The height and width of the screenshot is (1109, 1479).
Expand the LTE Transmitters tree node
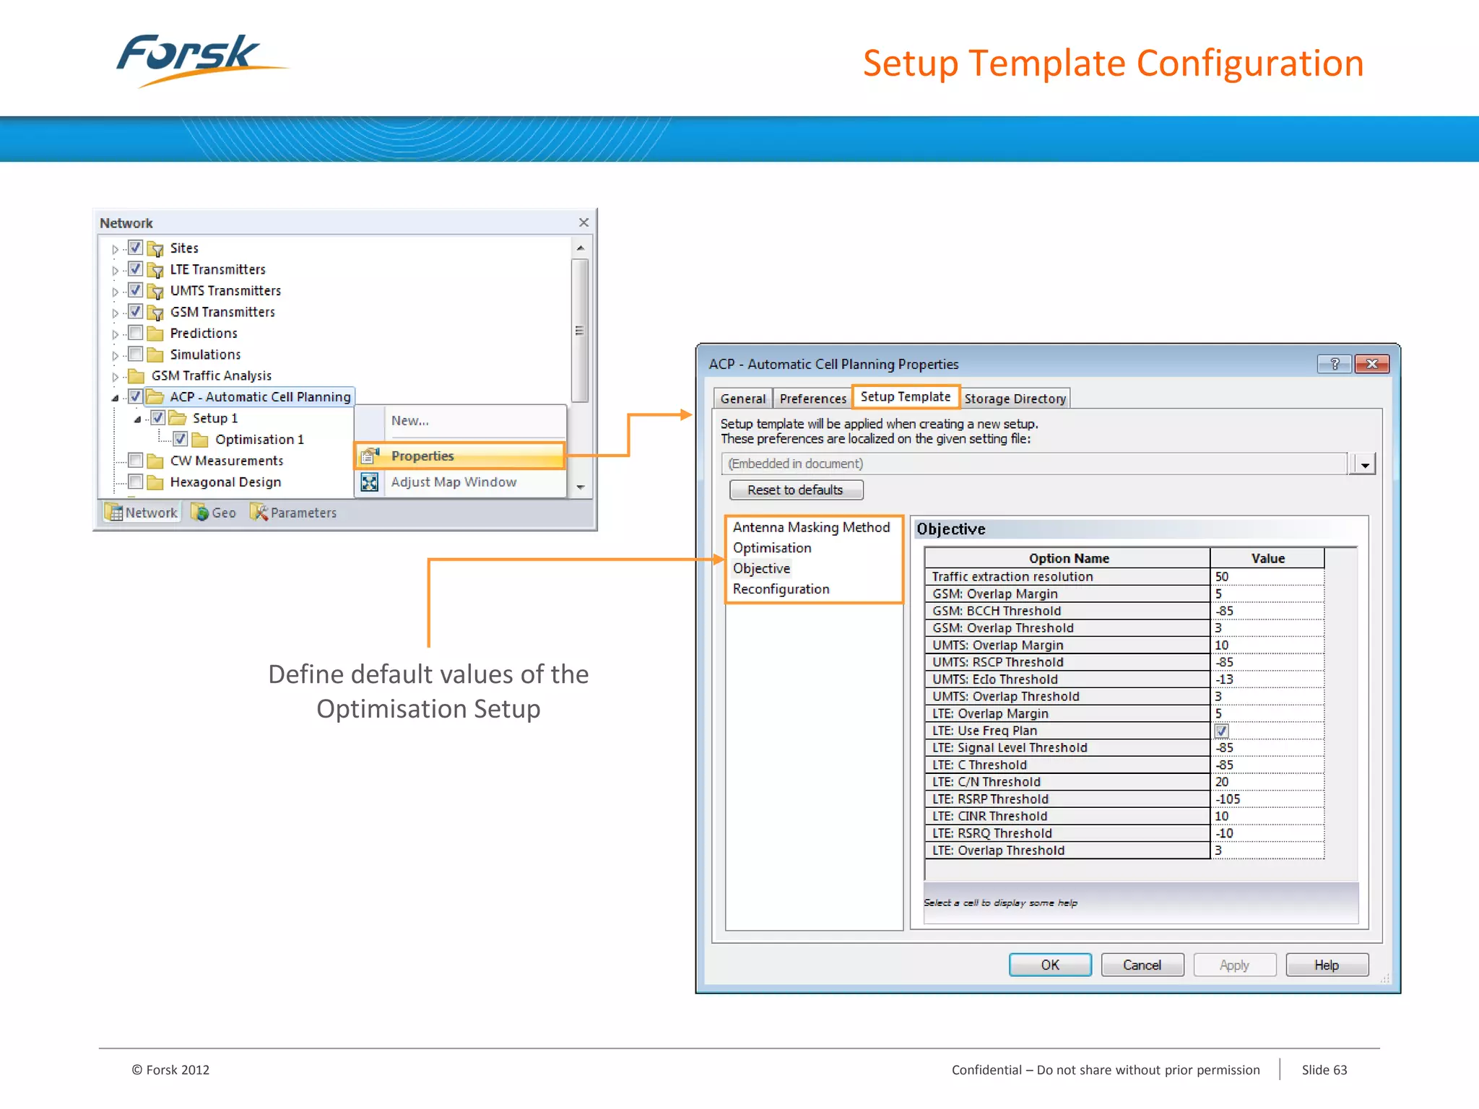[x=115, y=271]
